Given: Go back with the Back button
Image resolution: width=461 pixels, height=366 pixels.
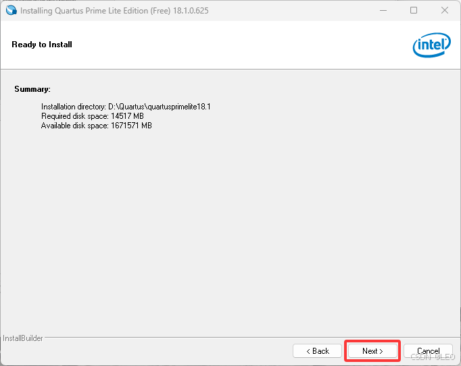Looking at the screenshot, I should click(317, 350).
